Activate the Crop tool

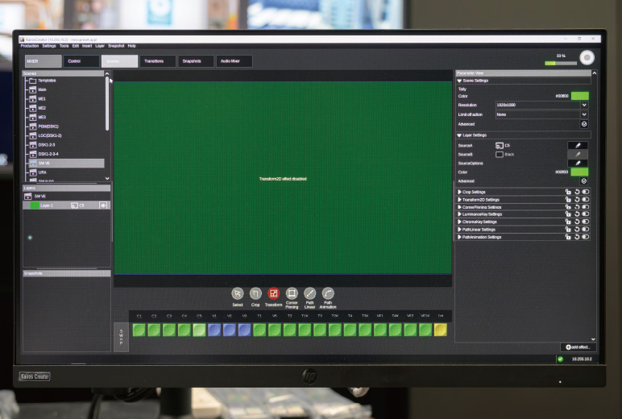255,294
